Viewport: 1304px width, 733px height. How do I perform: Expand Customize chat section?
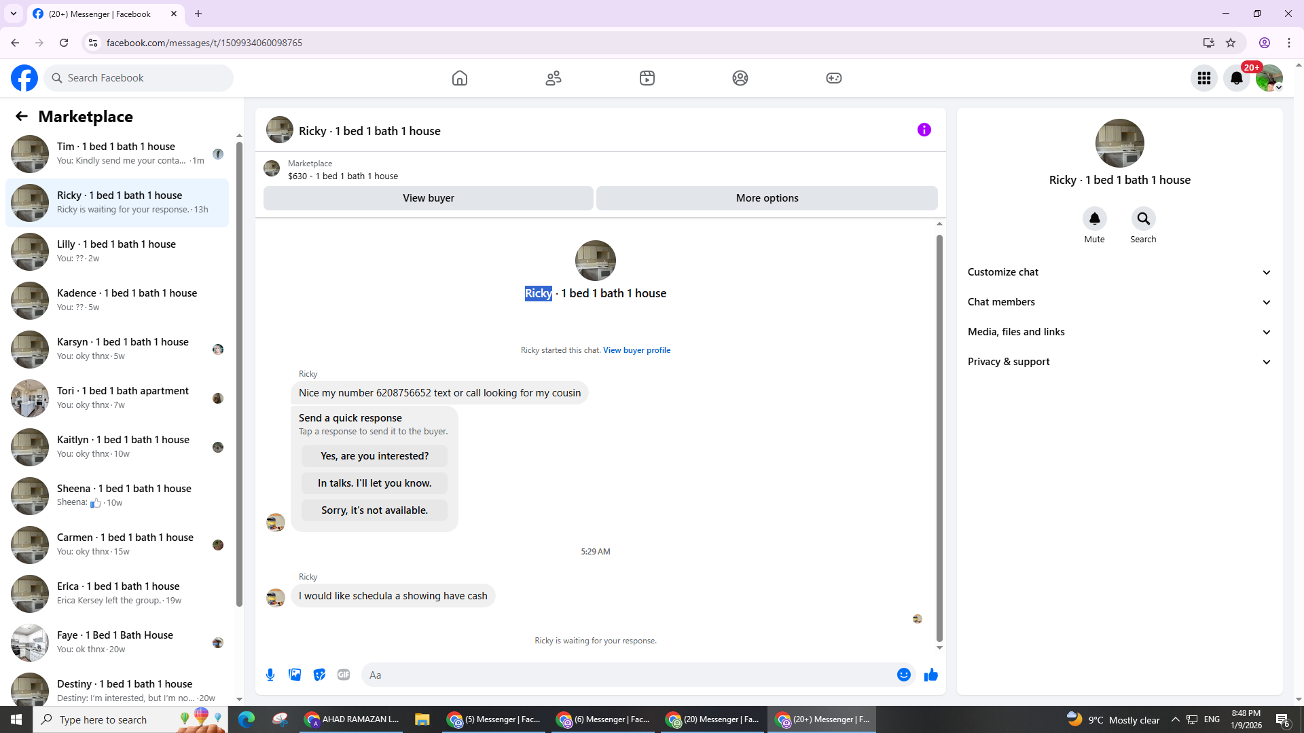(x=1119, y=272)
